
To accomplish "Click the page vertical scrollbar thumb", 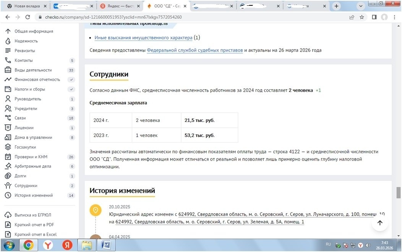I will 399,192.
